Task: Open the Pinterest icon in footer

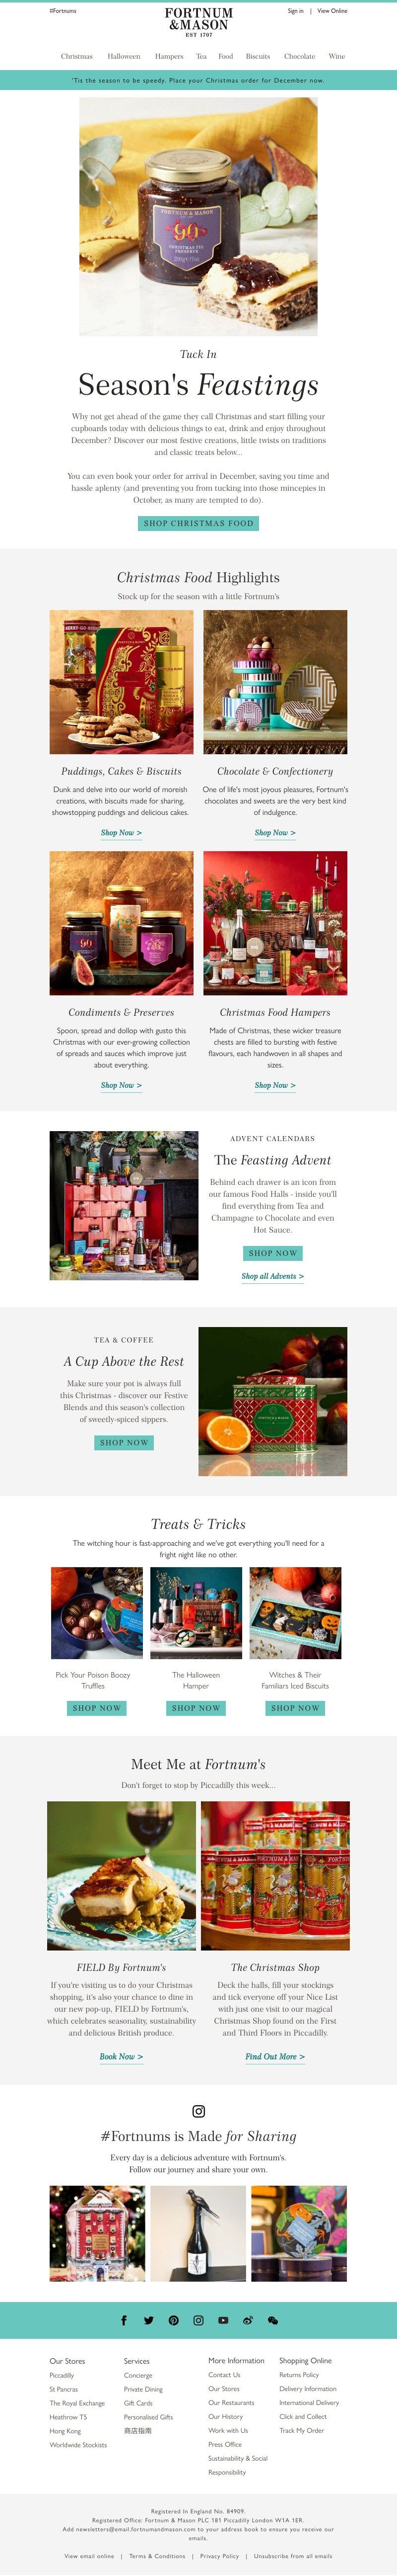Action: click(x=174, y=2320)
